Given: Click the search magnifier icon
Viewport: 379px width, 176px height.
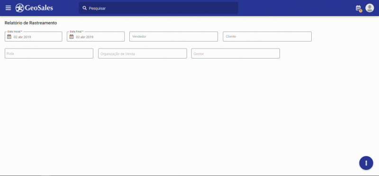Looking at the screenshot, I should (x=85, y=8).
